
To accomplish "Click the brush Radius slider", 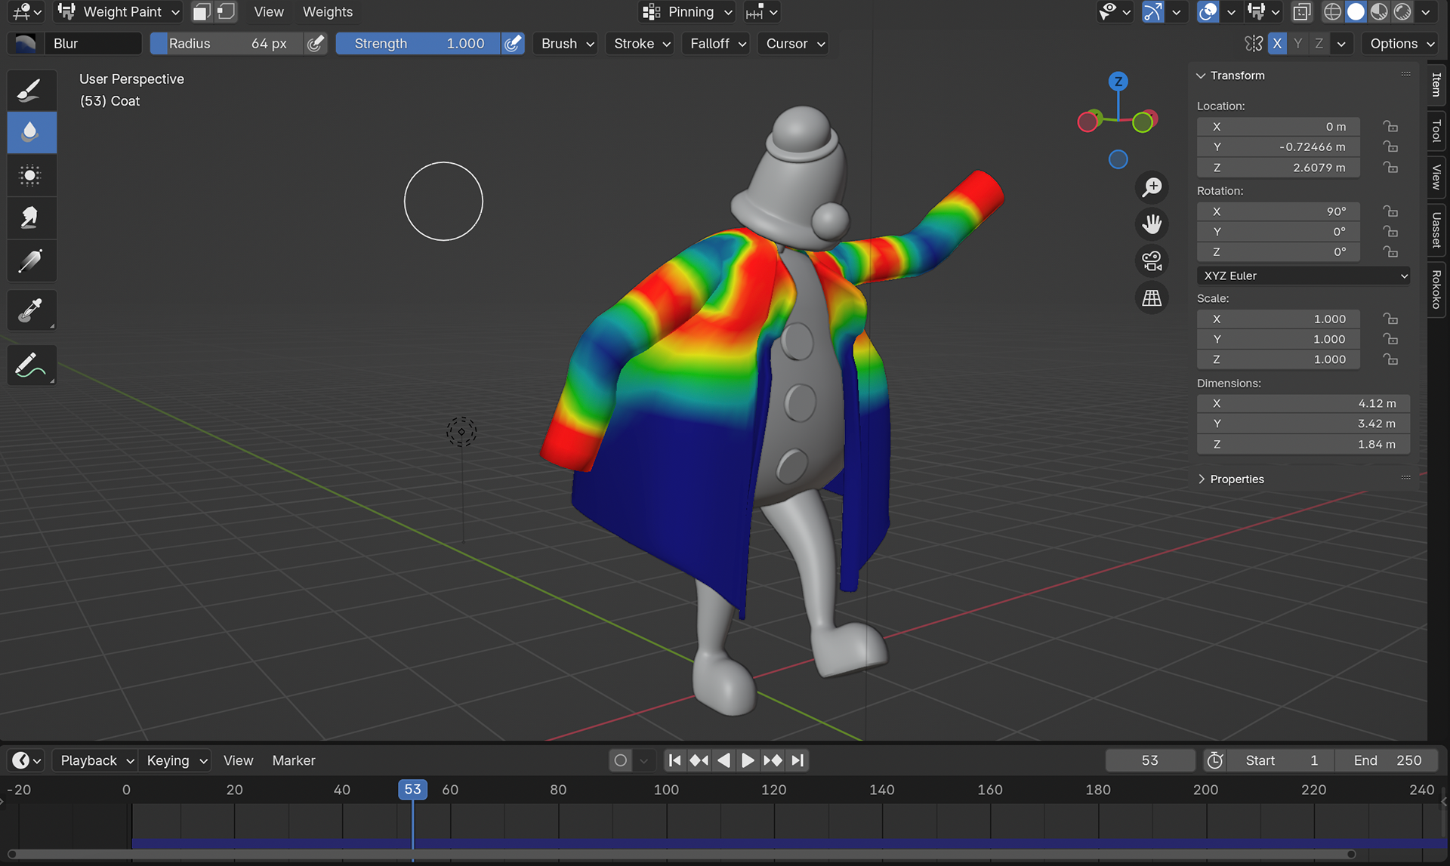I will click(227, 44).
